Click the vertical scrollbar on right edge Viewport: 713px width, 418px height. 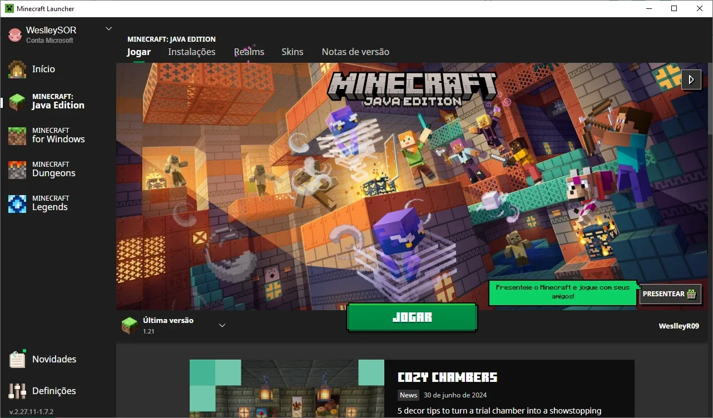[x=710, y=99]
